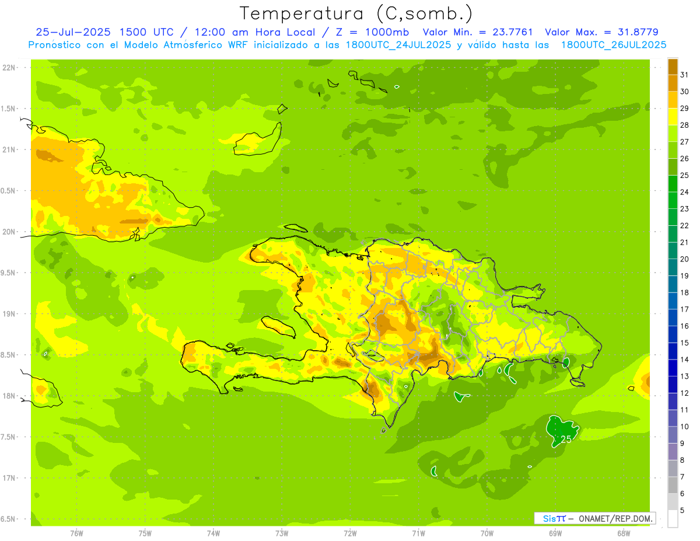Click the "19N" latitude axis label
Screen dimensions: 700x541
coord(9,313)
